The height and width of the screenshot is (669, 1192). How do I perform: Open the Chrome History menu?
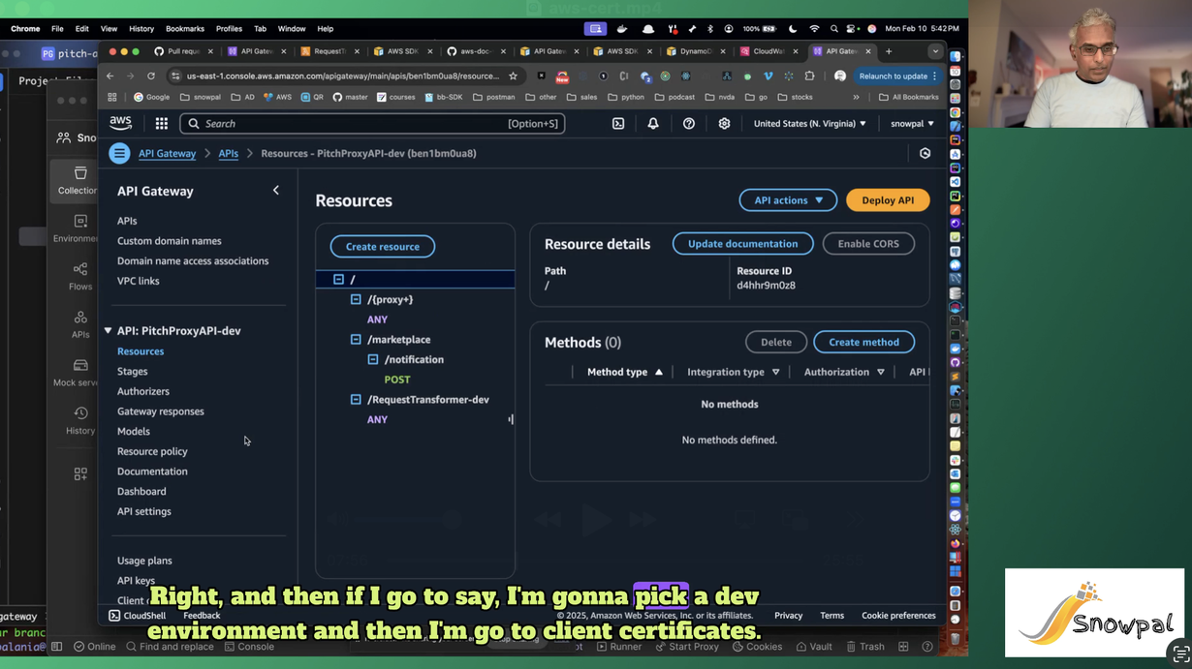pos(141,29)
